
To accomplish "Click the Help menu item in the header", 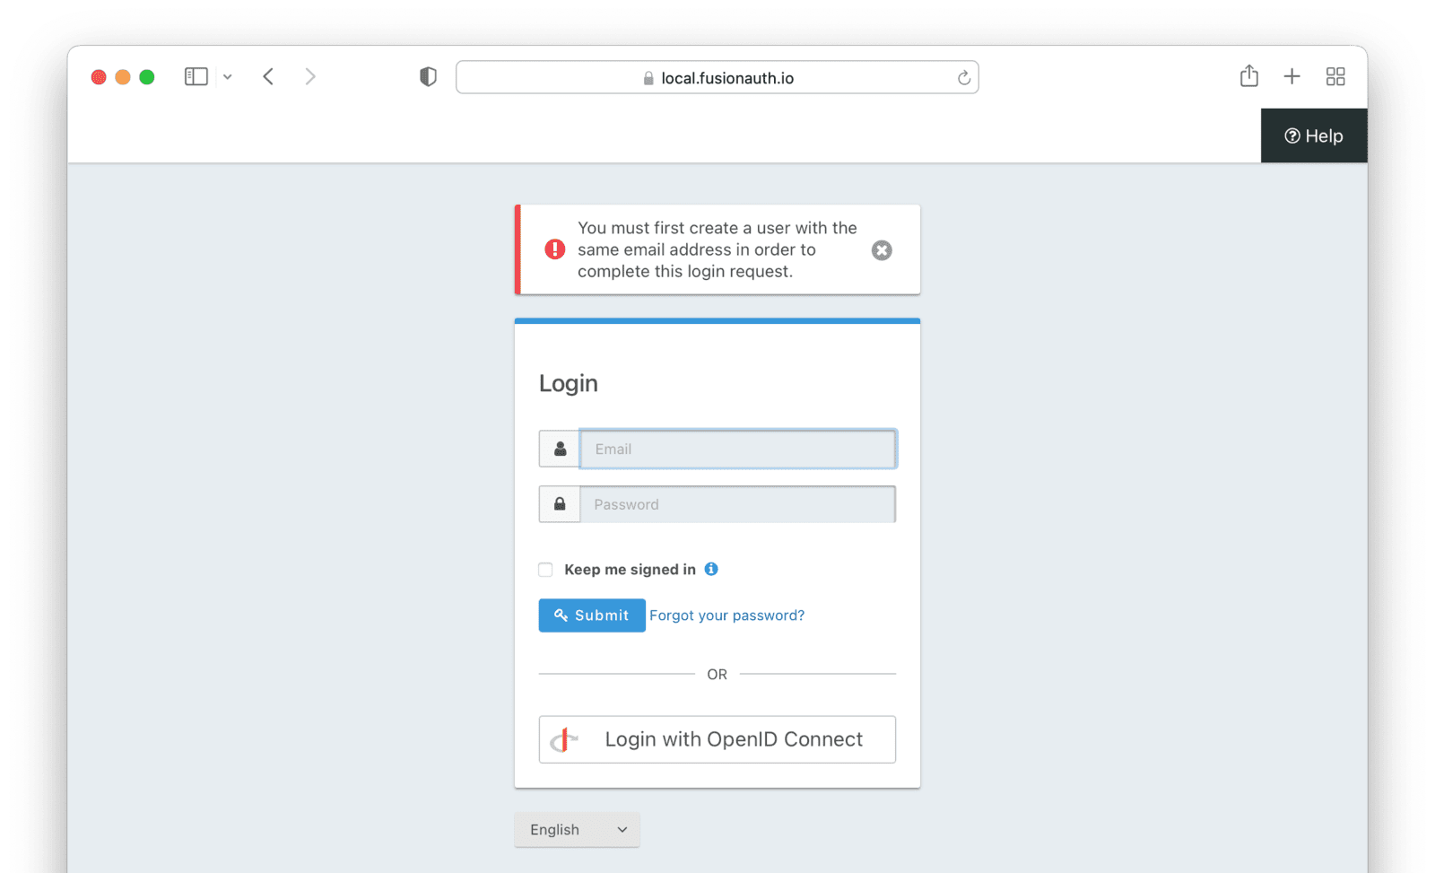I will tap(1314, 135).
